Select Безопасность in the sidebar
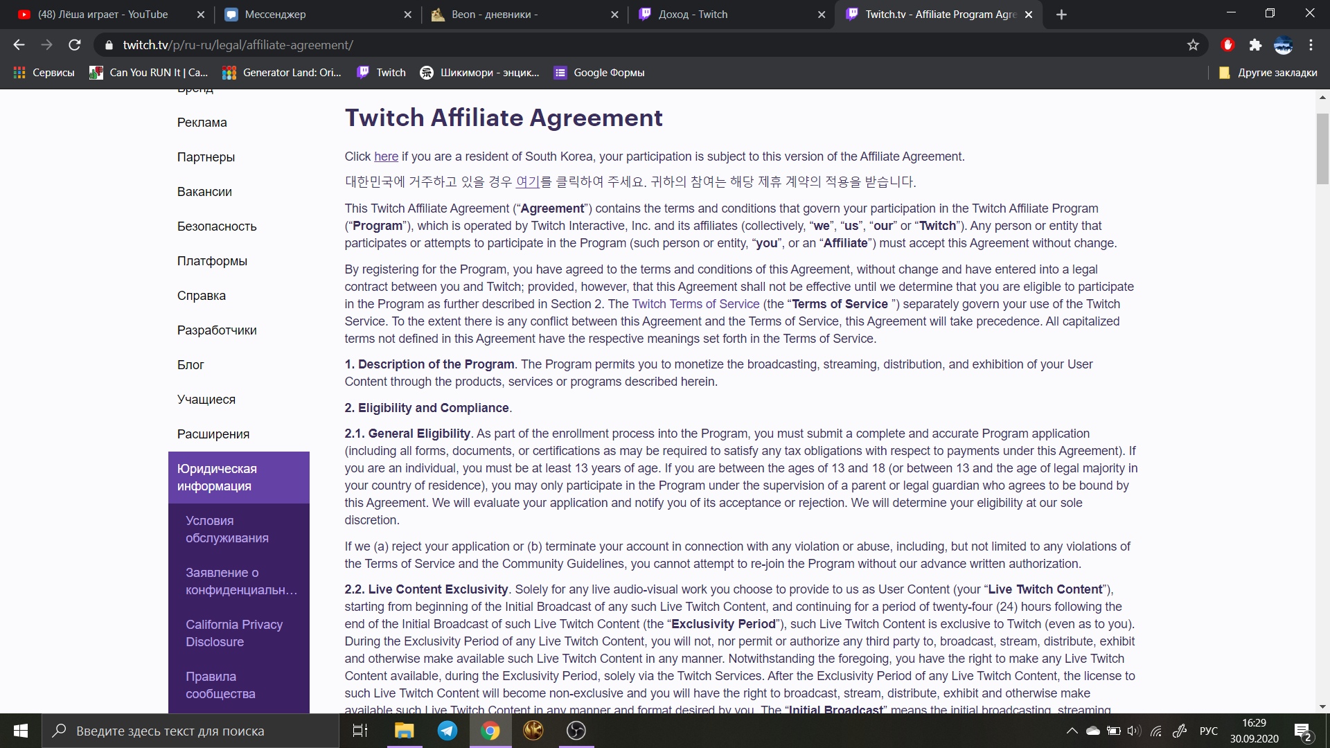Viewport: 1330px width, 748px height. click(x=217, y=226)
